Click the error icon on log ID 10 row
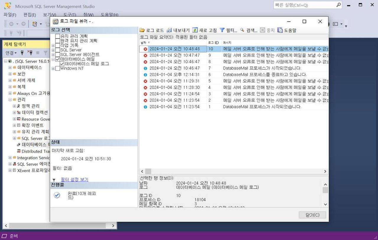 click(145, 49)
